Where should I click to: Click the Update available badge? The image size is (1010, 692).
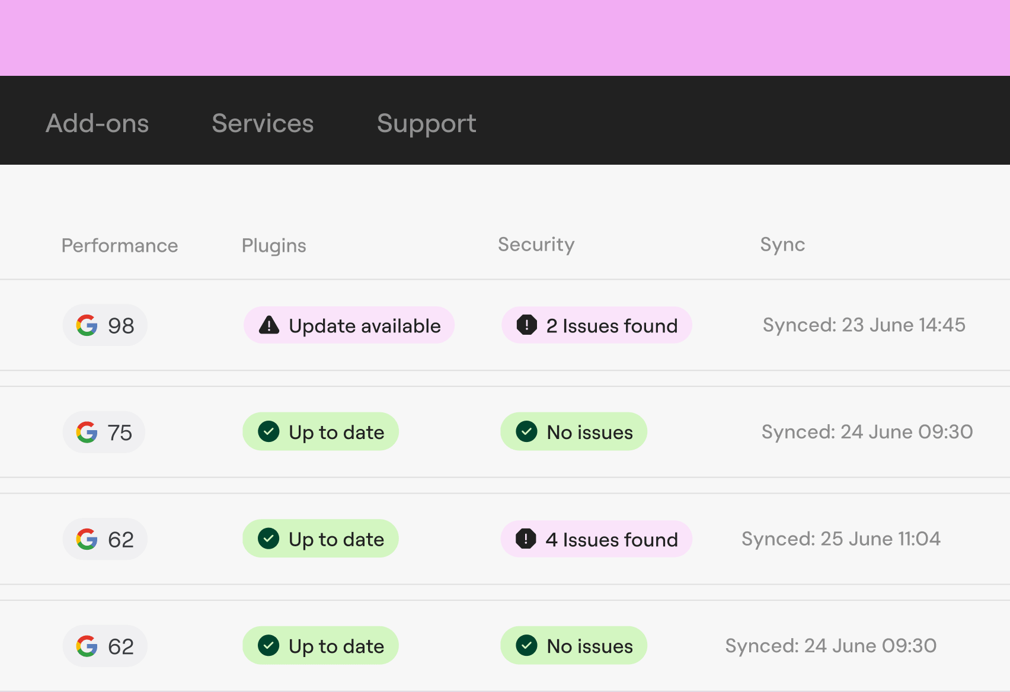point(349,325)
